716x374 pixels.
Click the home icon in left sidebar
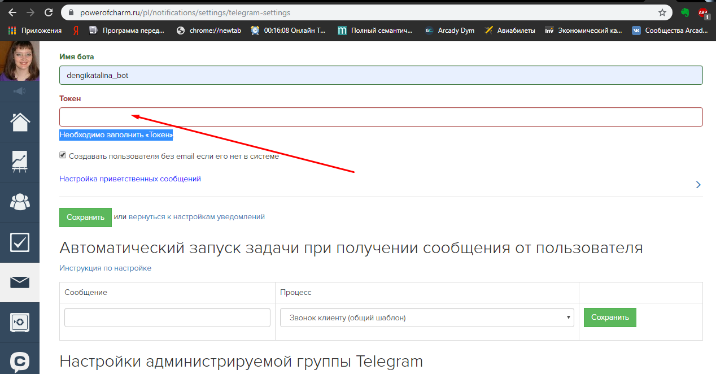tap(20, 121)
